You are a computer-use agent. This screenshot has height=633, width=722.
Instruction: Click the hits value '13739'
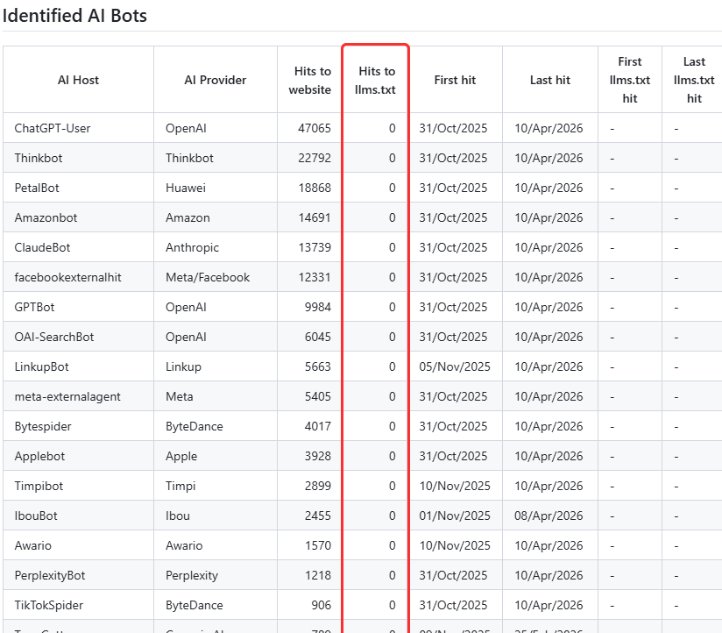[315, 247]
